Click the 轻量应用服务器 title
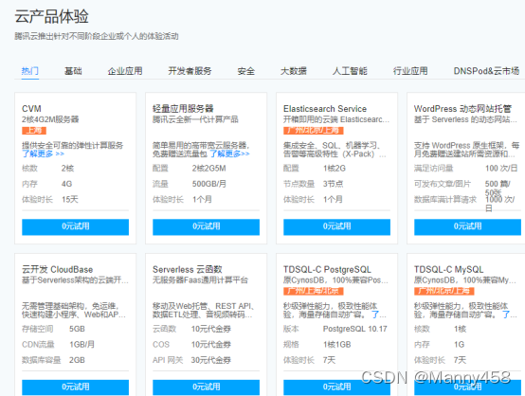 (183, 109)
